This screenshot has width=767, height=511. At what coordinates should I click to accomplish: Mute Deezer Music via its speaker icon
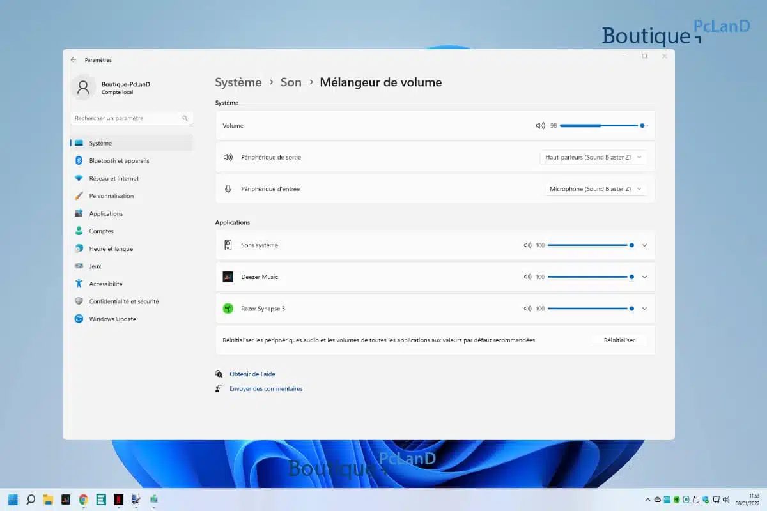pos(527,277)
